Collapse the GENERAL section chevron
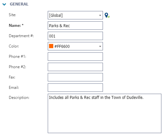Image resolution: width=164 pixels, height=137 pixels. [4, 4]
